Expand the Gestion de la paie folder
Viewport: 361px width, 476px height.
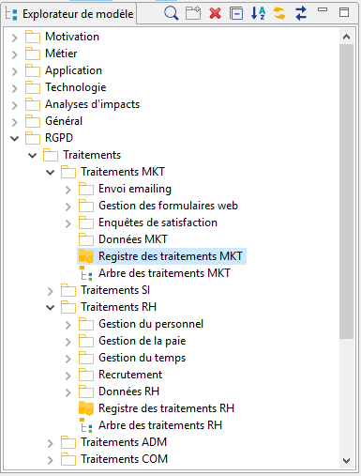point(68,342)
